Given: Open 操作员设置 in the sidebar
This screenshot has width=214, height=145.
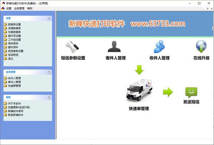Looking at the screenshot, I should [x=14, y=36].
